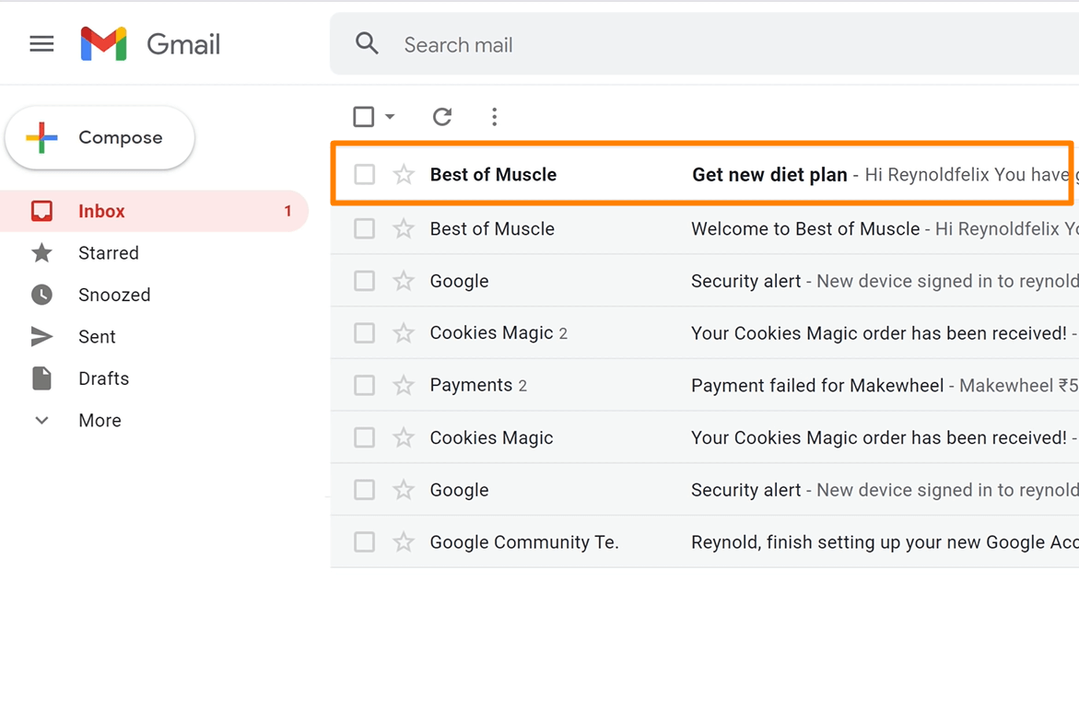The width and height of the screenshot is (1079, 709).
Task: Open the Gmail main navigation hamburger menu
Action: pyautogui.click(x=41, y=43)
